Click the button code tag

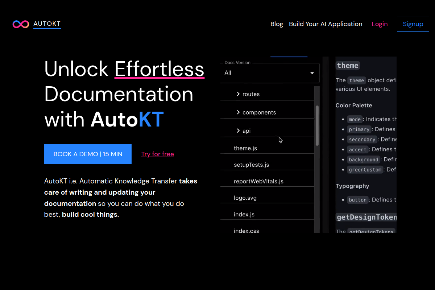coord(357,200)
